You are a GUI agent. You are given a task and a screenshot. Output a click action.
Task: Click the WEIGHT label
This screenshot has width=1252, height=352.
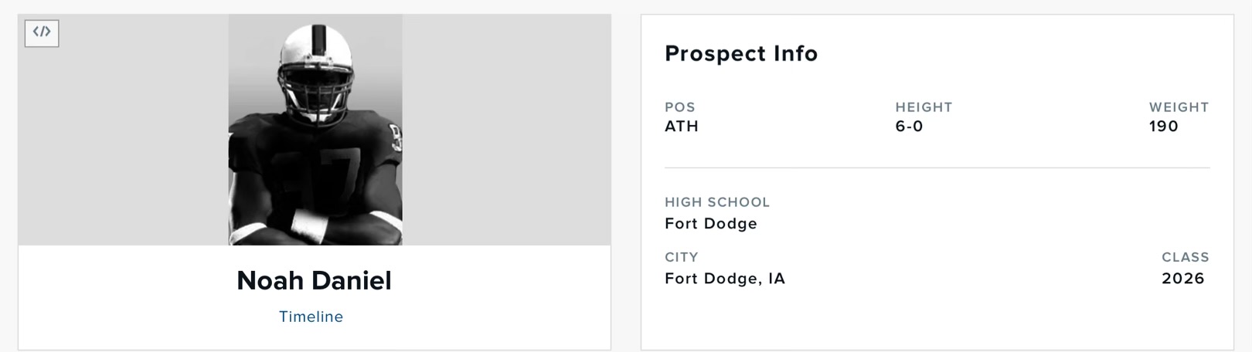click(1179, 107)
